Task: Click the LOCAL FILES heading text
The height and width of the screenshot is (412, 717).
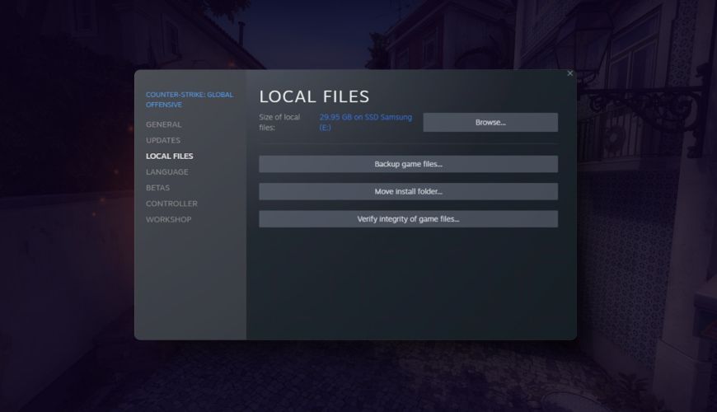Action: coord(314,96)
